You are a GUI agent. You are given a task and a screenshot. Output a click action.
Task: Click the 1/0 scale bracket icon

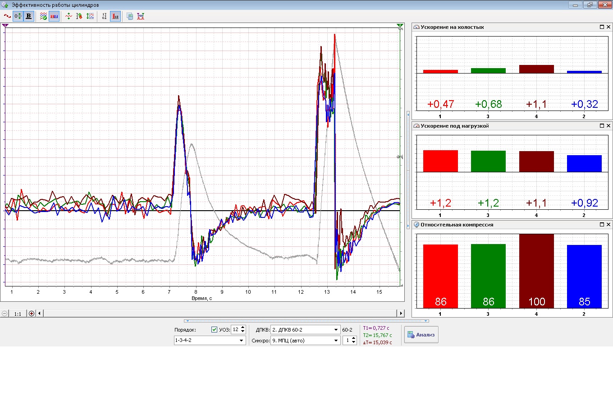tap(105, 16)
